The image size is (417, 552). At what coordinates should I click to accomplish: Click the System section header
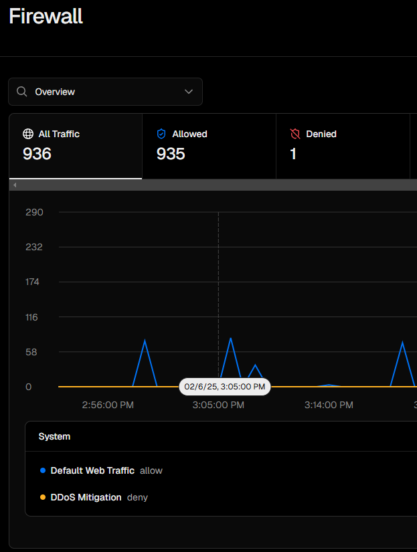(x=54, y=436)
